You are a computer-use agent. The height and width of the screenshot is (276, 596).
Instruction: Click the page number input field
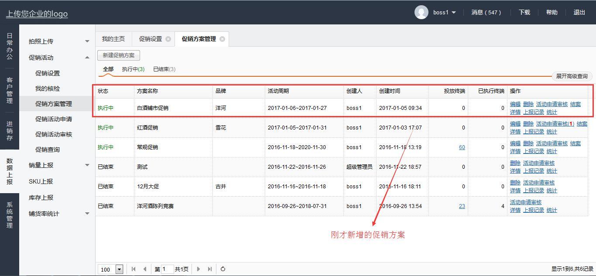coord(168,269)
